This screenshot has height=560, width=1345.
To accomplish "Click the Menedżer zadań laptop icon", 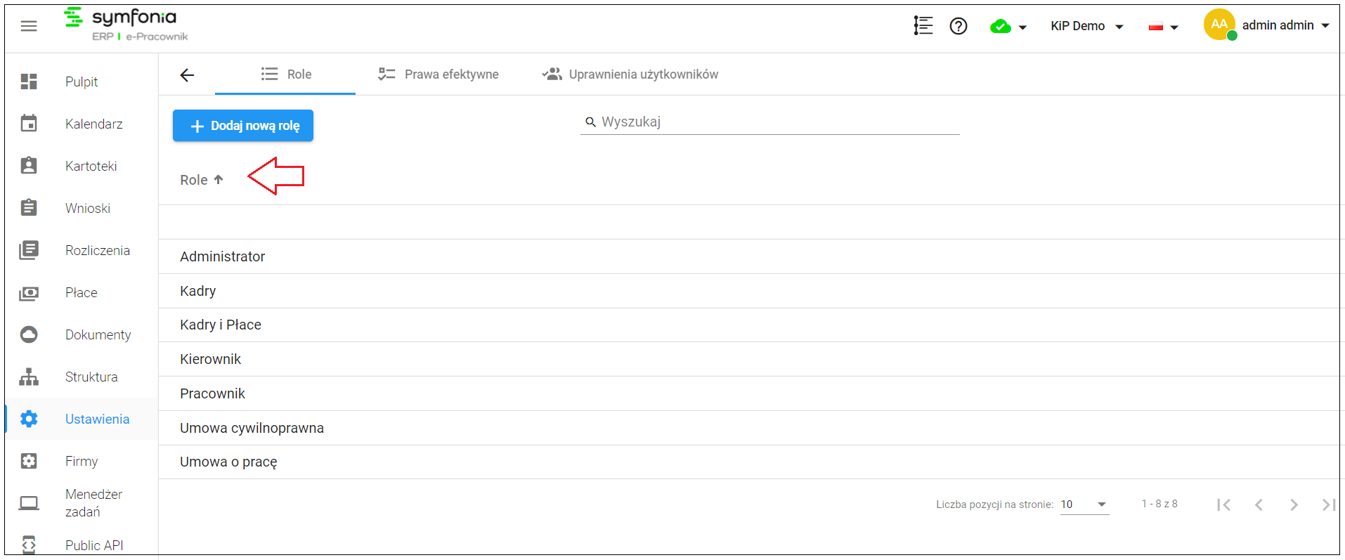I will 29,503.
